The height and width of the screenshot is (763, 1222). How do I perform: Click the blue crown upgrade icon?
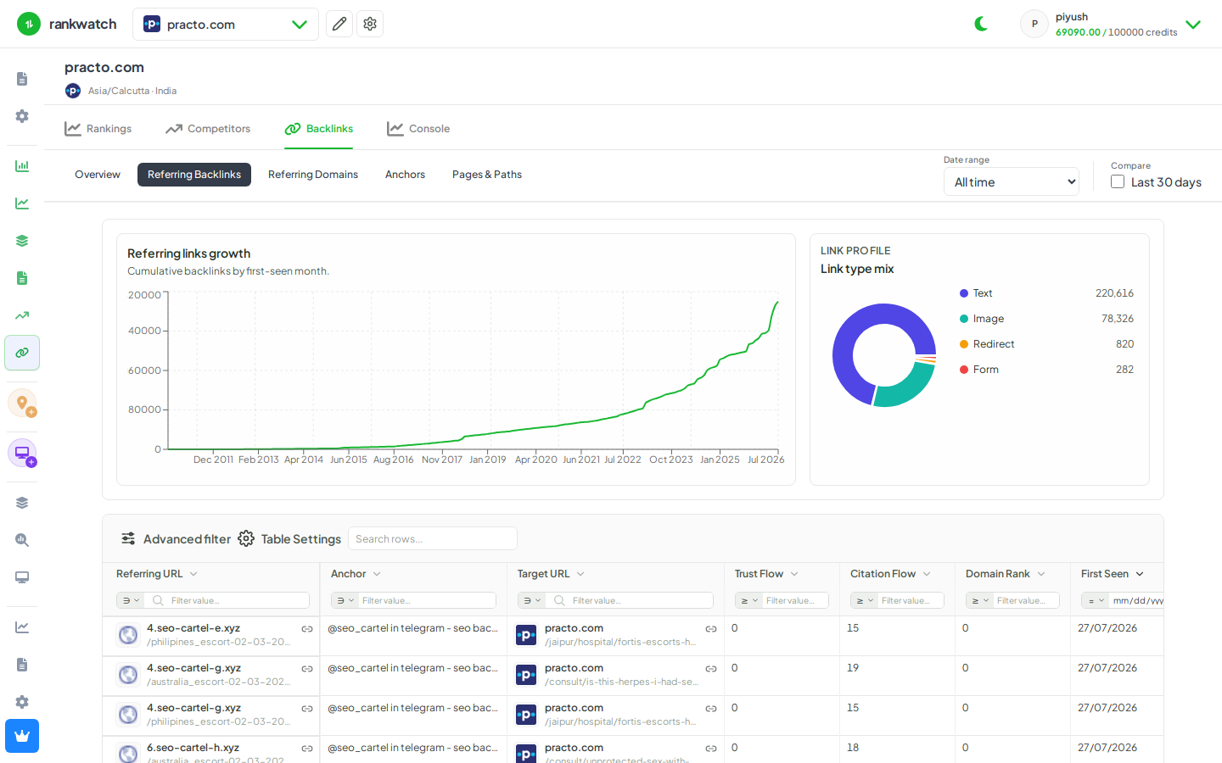[22, 736]
